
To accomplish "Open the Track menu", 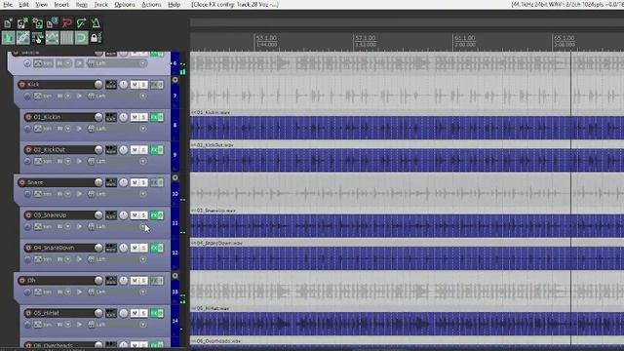I will click(101, 4).
